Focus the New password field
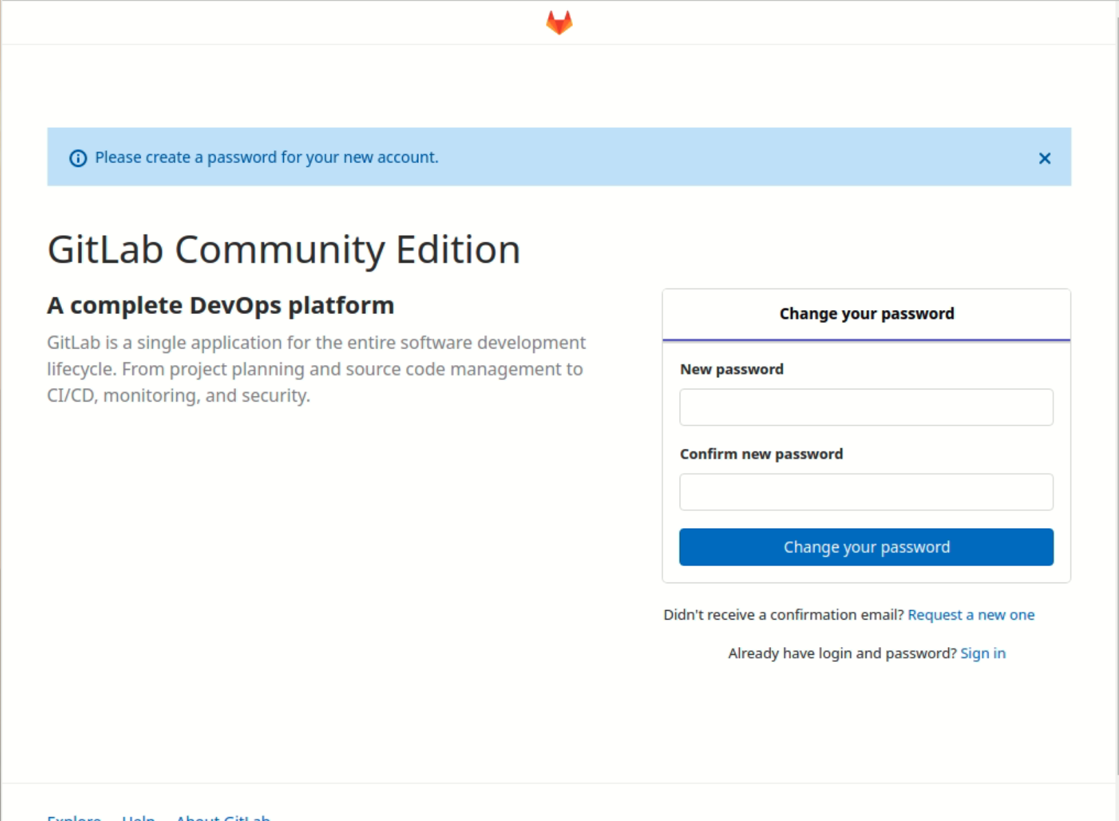 (x=866, y=407)
